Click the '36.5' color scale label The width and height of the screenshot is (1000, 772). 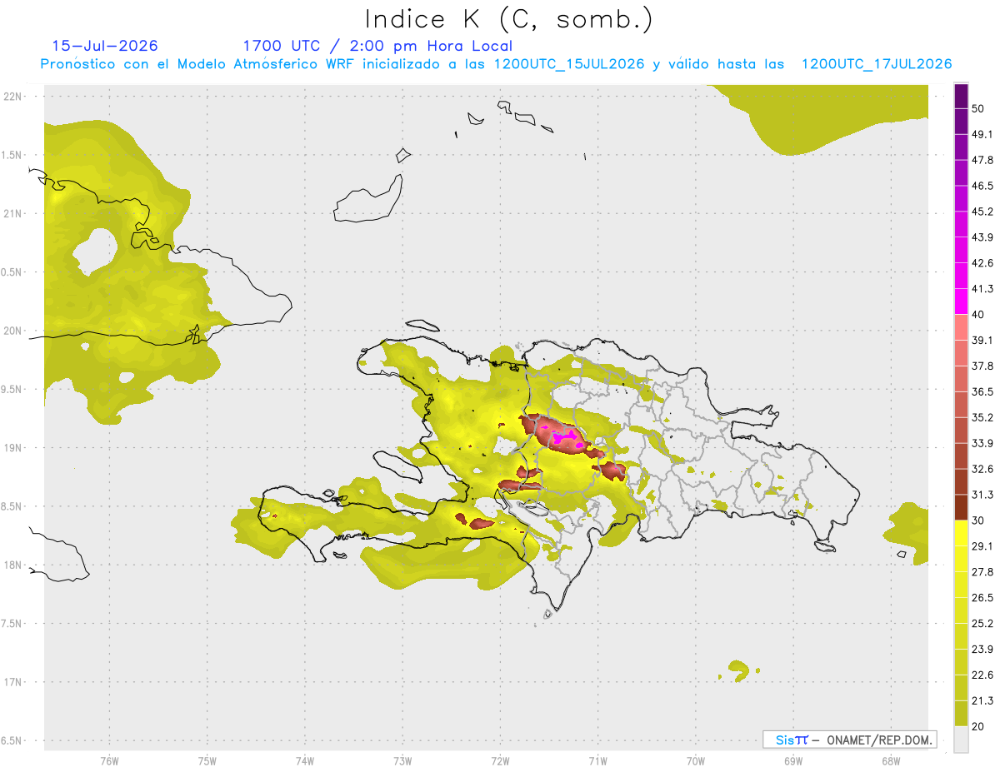tap(982, 391)
